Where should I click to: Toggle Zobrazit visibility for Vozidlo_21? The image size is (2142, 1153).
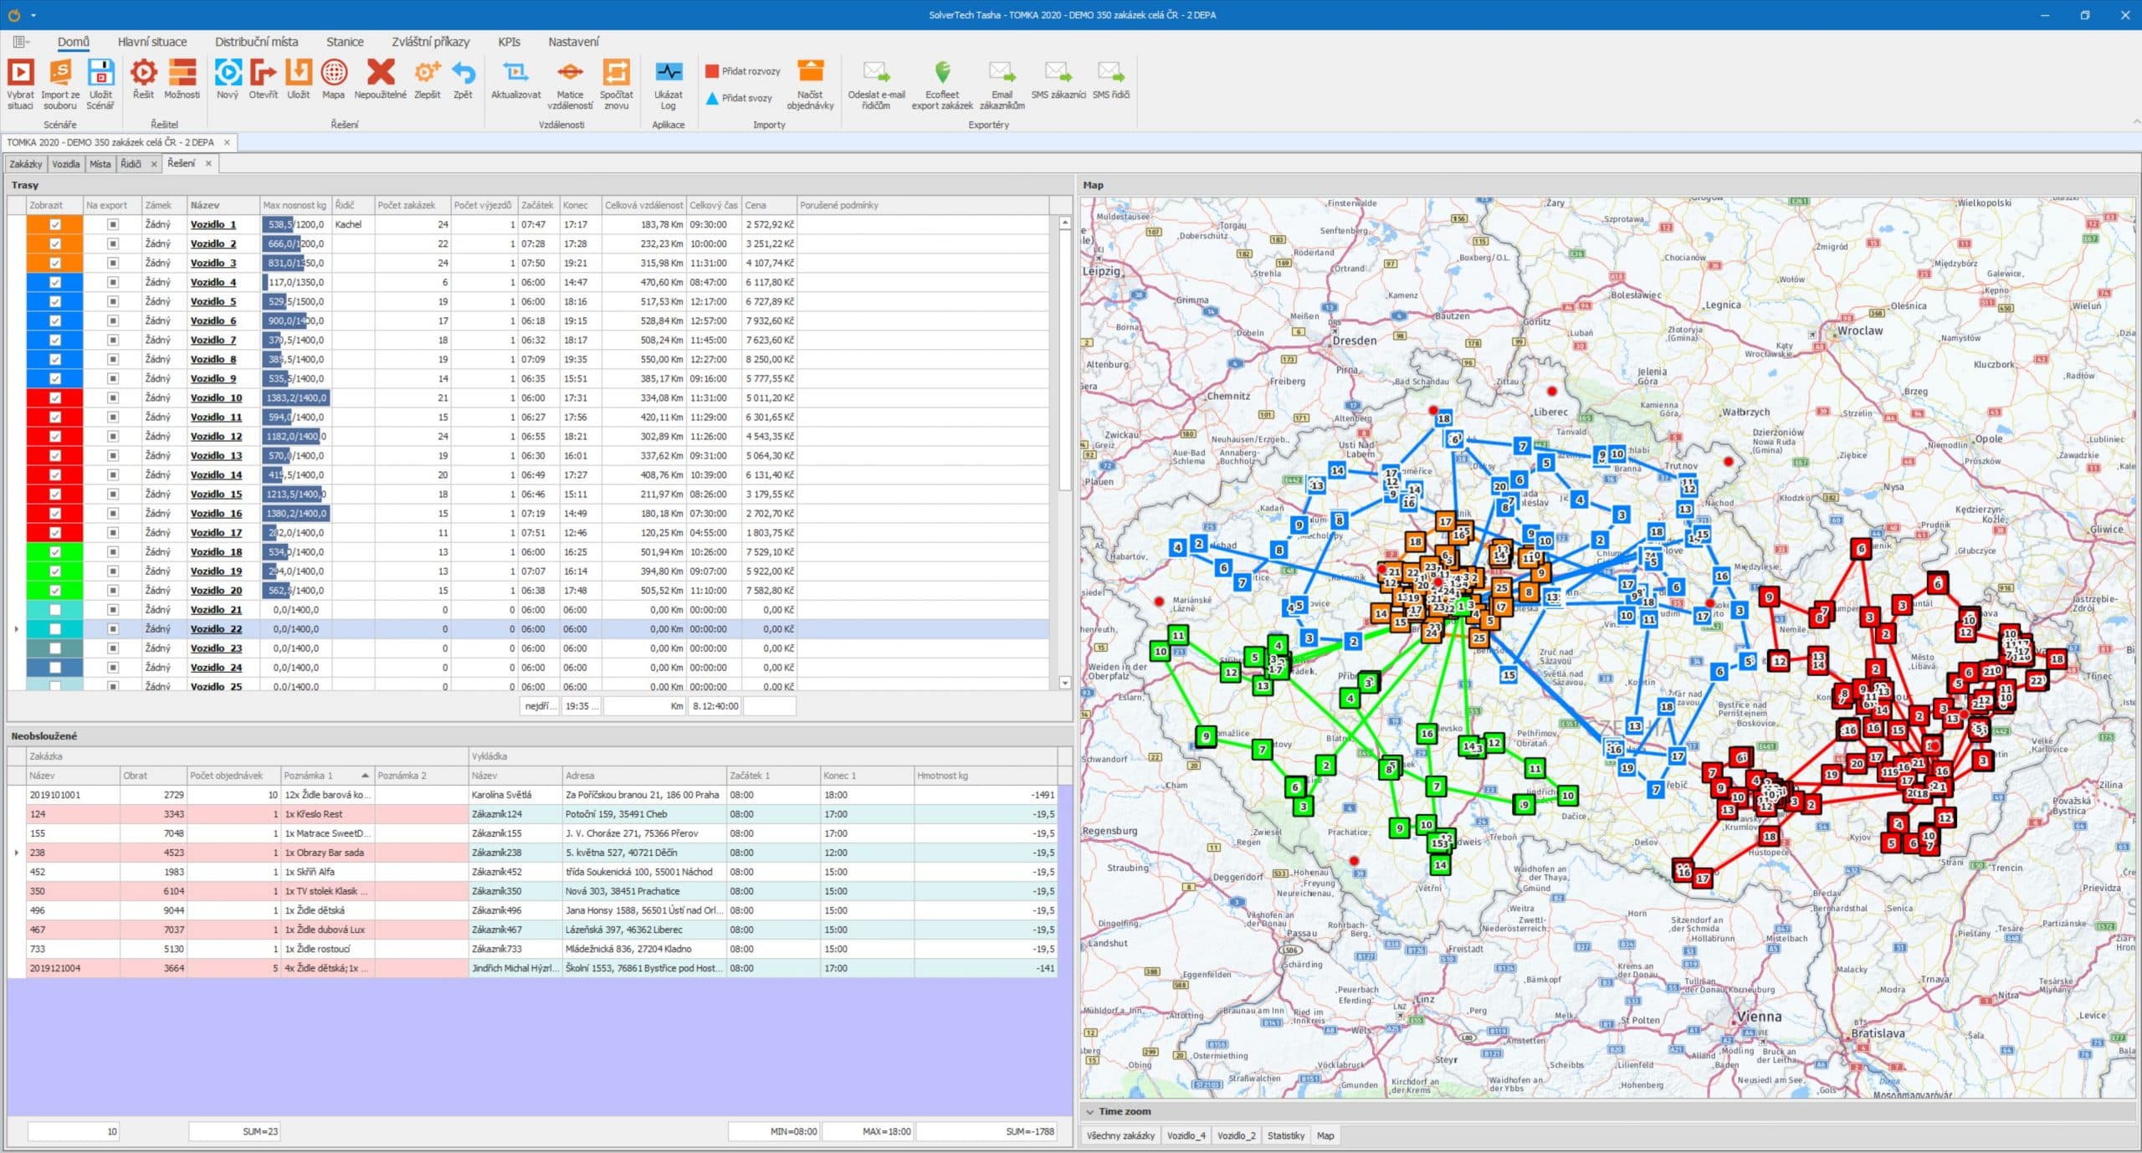[x=54, y=609]
